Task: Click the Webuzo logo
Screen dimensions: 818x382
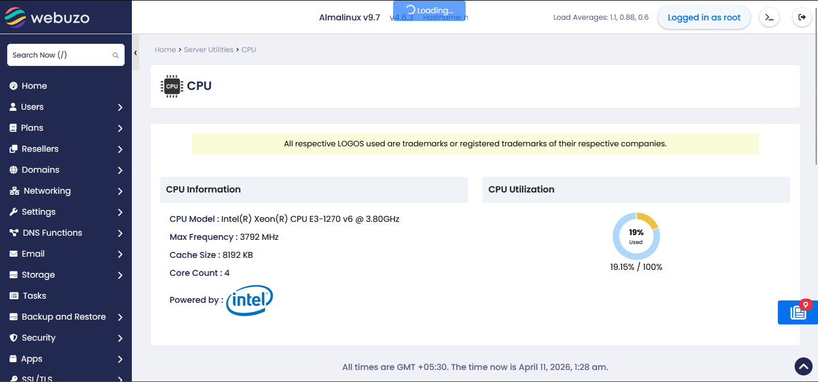Action: 47,17
